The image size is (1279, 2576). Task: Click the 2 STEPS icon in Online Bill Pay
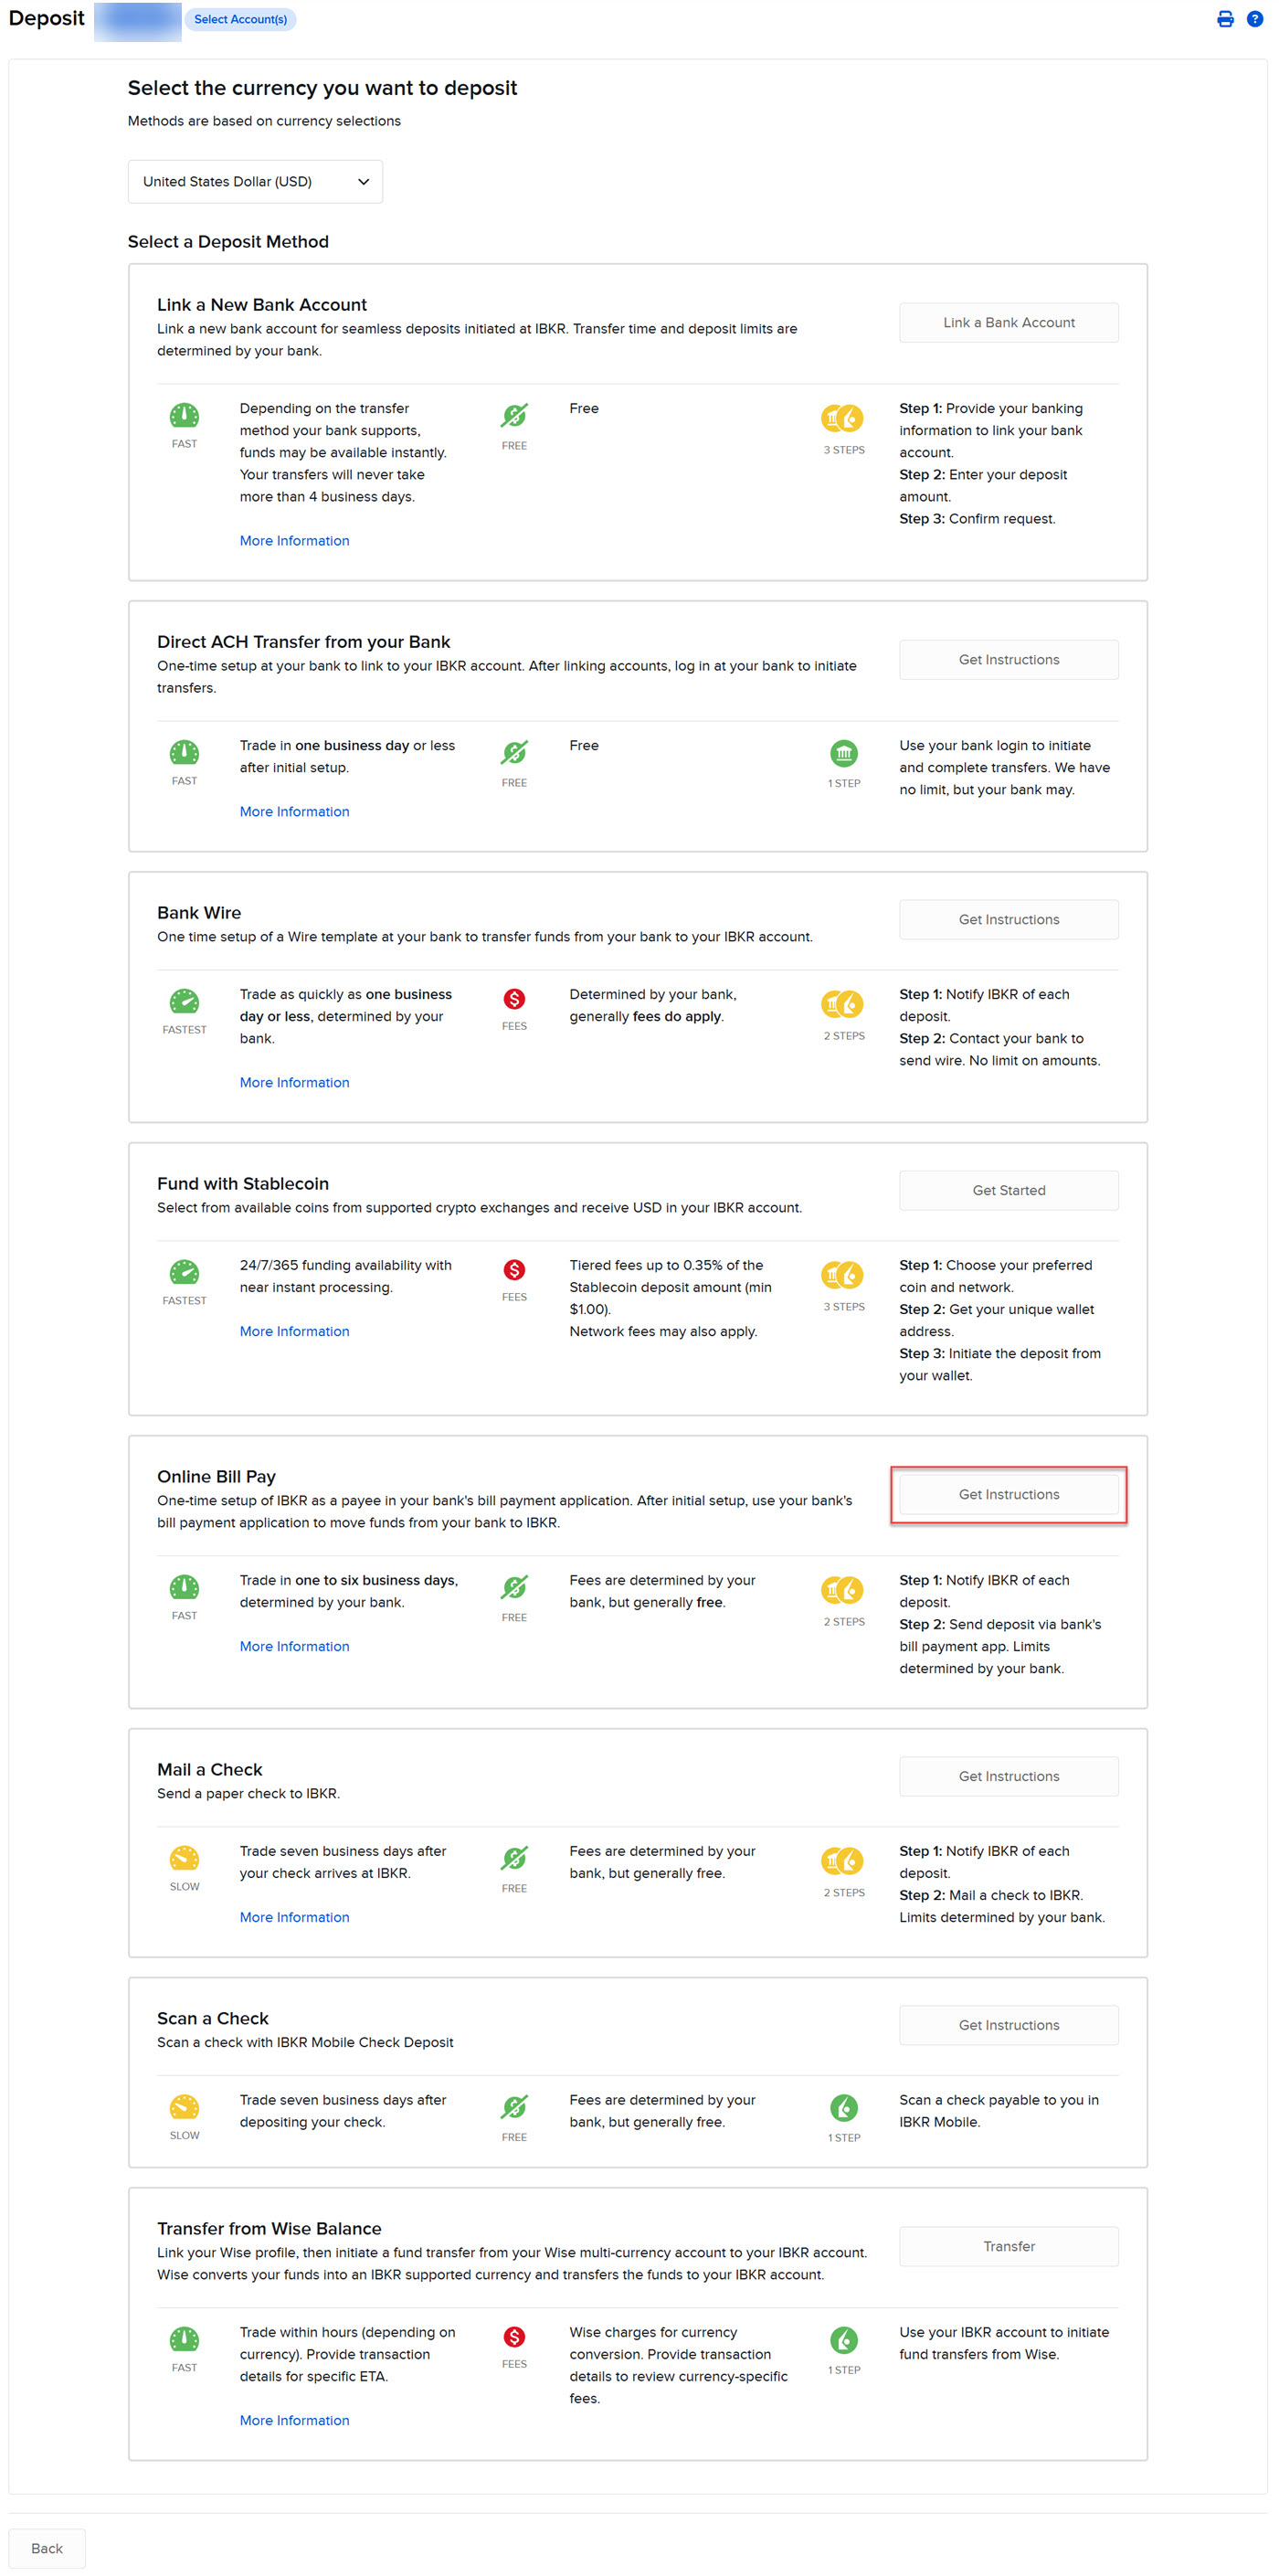843,1589
